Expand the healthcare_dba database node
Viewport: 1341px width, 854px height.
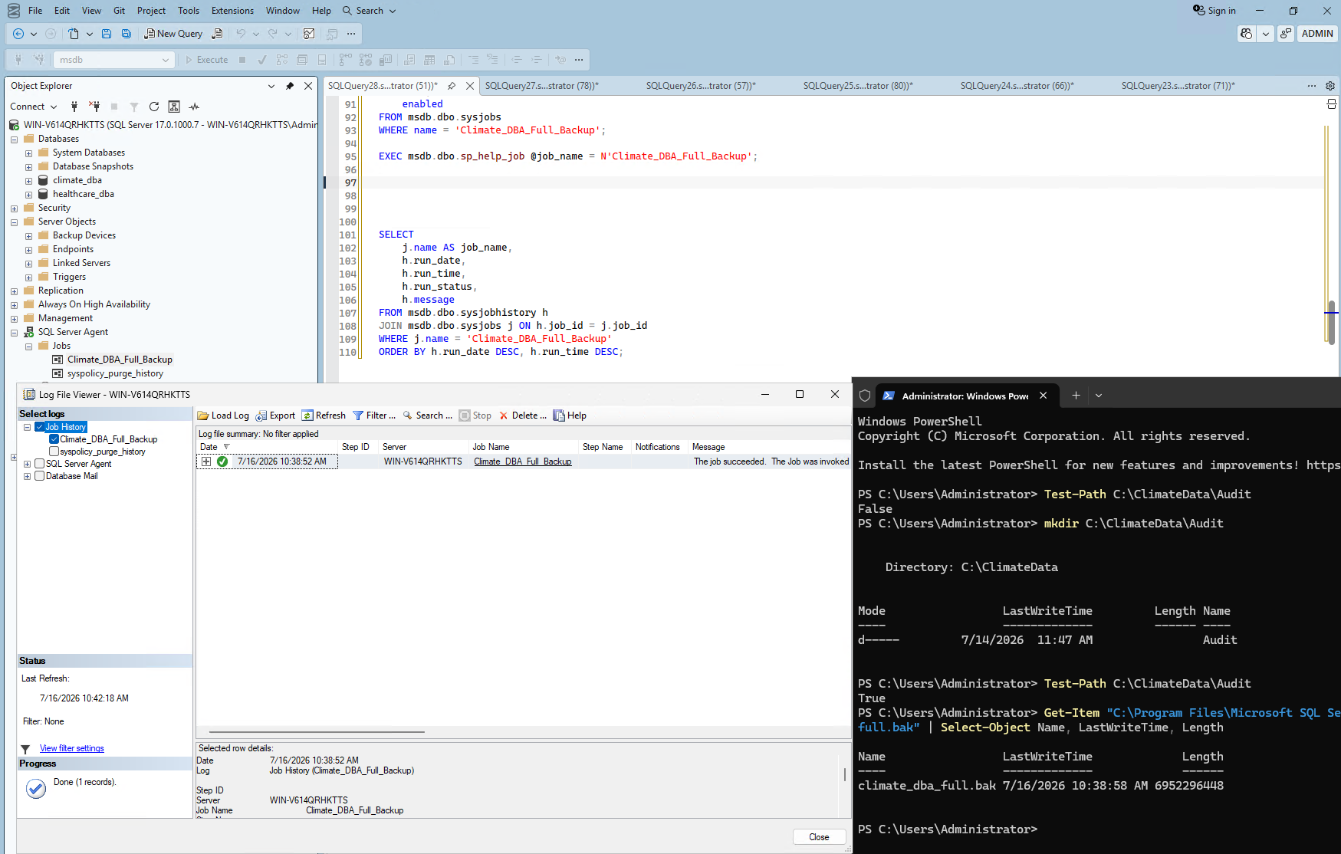[29, 195]
